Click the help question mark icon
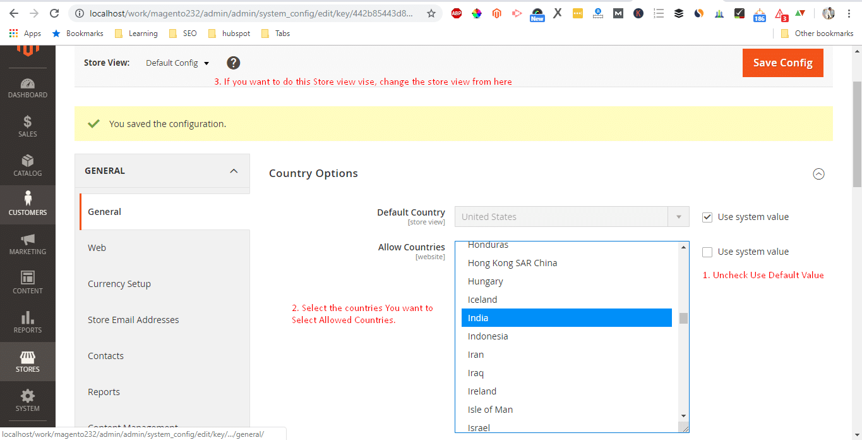Screen dimensions: 862x440 [x=233, y=63]
